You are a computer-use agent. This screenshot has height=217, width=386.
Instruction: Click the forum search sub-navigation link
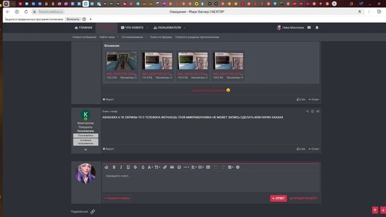[x=161, y=37]
